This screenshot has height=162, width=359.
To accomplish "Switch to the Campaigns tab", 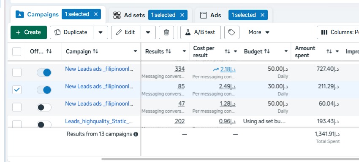I will point(43,14).
